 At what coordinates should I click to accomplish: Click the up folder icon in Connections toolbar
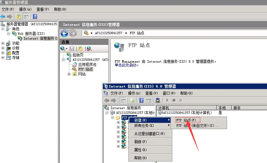click(80, 49)
